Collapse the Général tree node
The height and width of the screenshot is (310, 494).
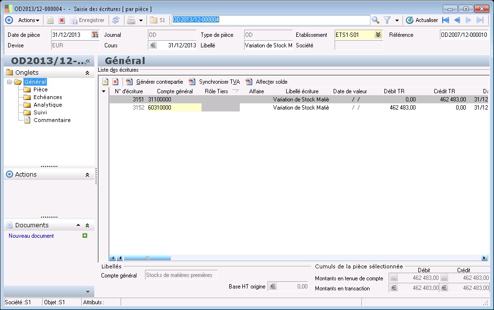[10, 82]
